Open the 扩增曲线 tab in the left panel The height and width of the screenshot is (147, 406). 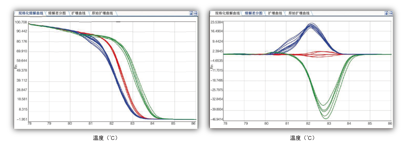79,13
